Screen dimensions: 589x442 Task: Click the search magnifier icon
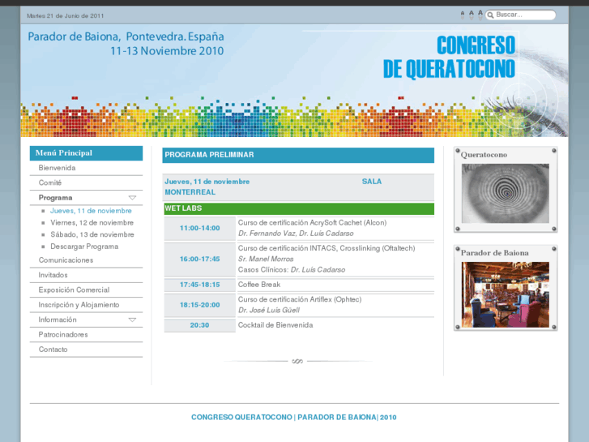[x=490, y=15]
